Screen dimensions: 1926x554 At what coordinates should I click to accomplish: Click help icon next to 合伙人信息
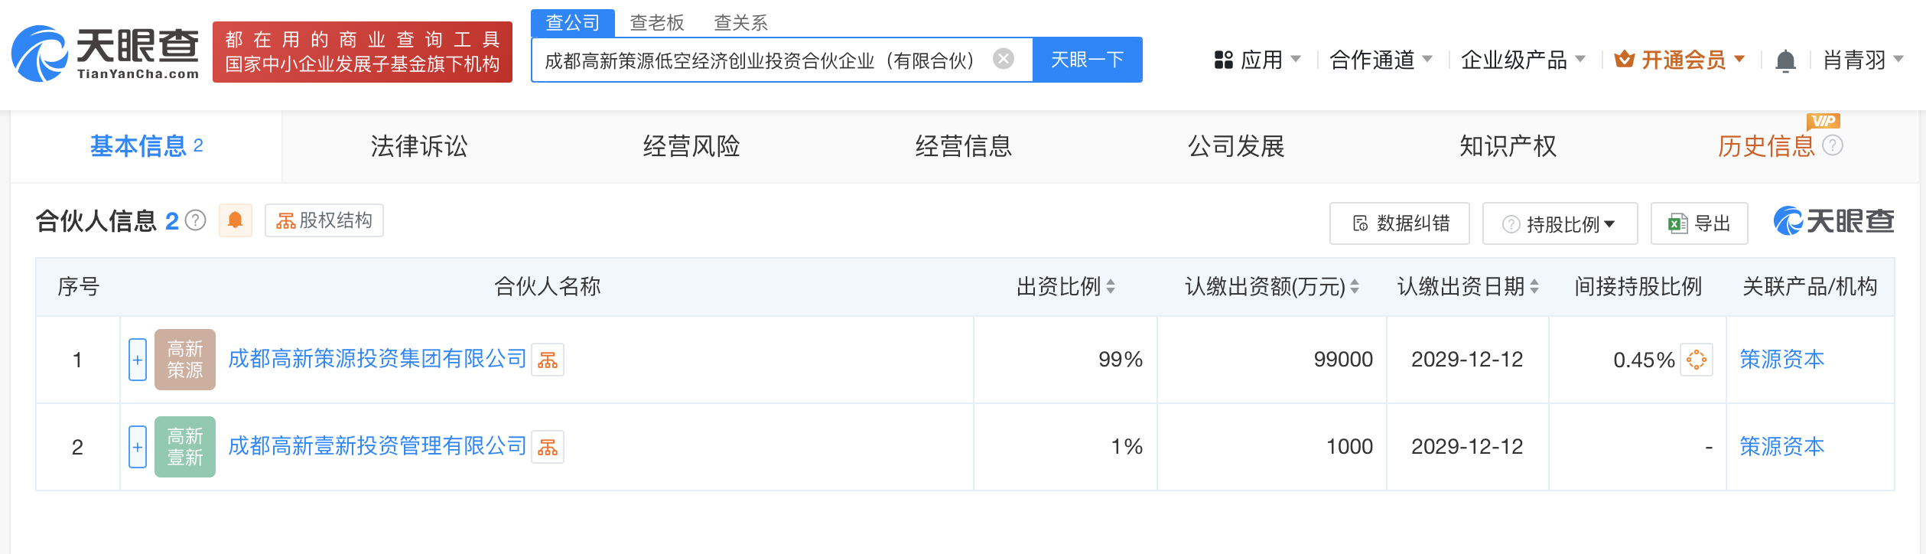[x=197, y=220]
